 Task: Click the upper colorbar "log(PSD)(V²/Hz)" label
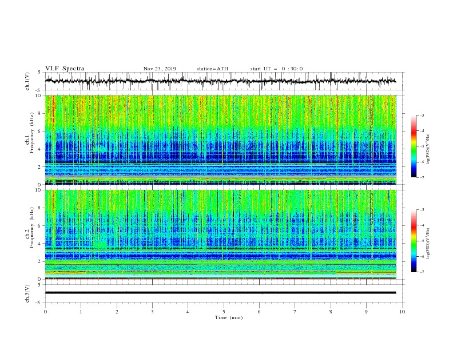[428, 149]
